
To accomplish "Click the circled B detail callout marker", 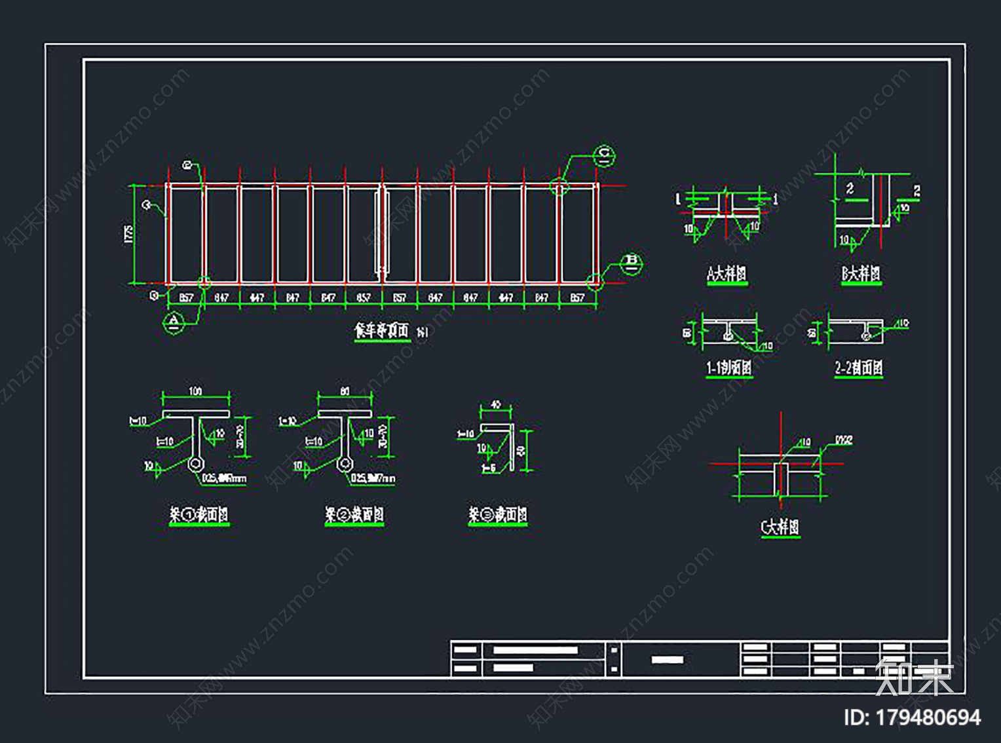I will click(x=632, y=263).
